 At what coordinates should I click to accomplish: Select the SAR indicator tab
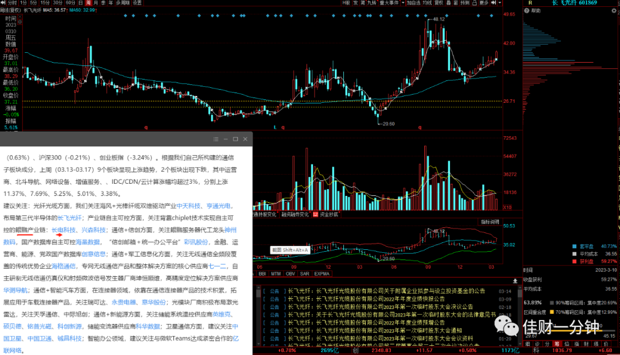(304, 273)
